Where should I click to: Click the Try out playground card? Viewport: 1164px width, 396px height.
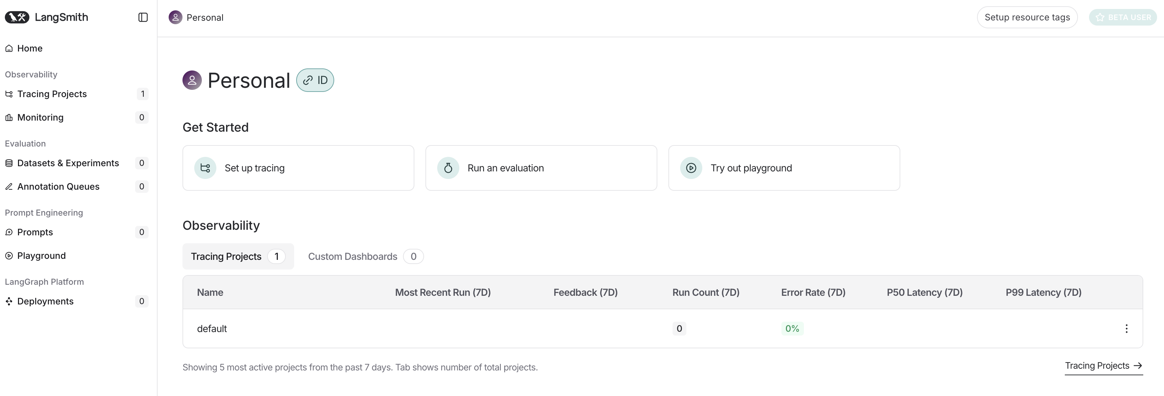click(x=785, y=168)
